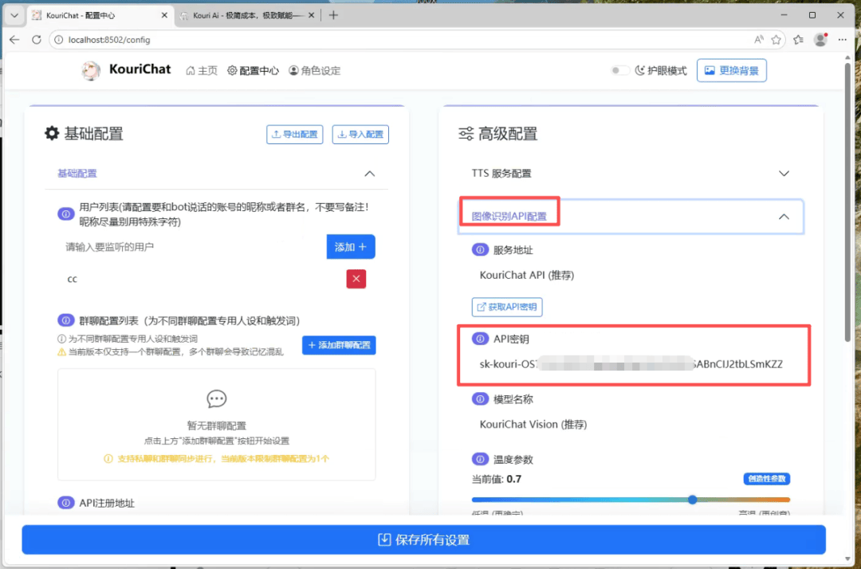The image size is (861, 569).
Task: Focus the 请输入要监听的用户 input field
Action: click(192, 247)
